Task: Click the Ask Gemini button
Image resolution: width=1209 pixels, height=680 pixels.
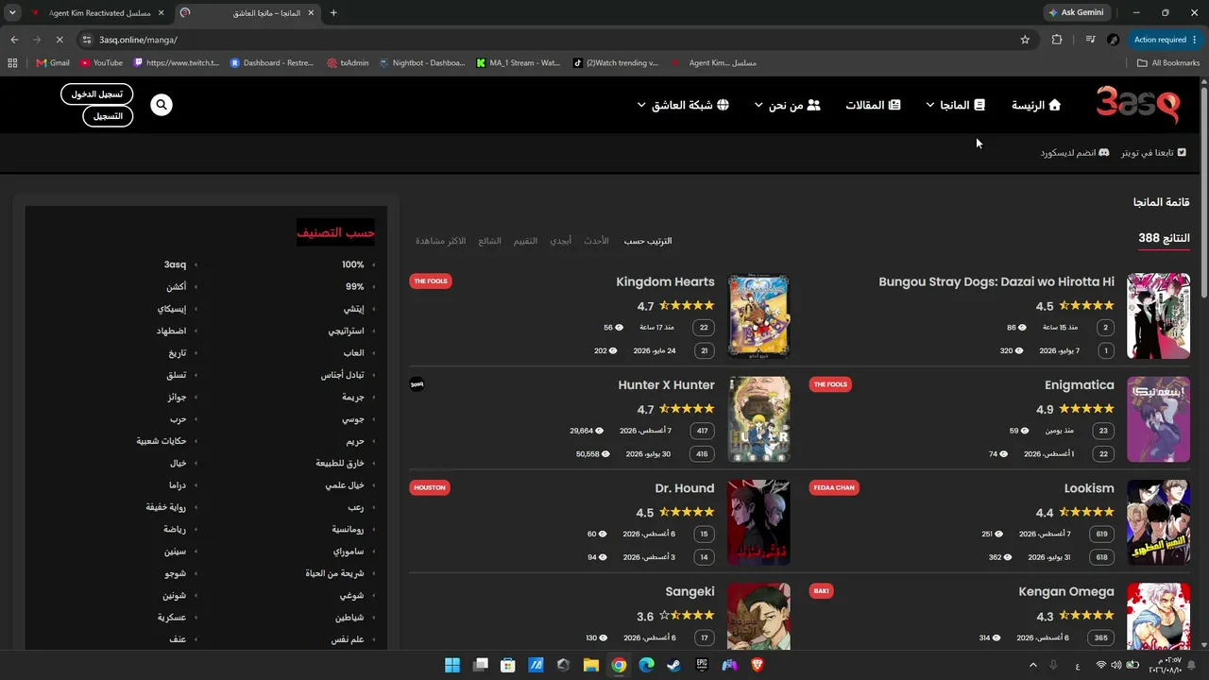Action: [x=1076, y=12]
